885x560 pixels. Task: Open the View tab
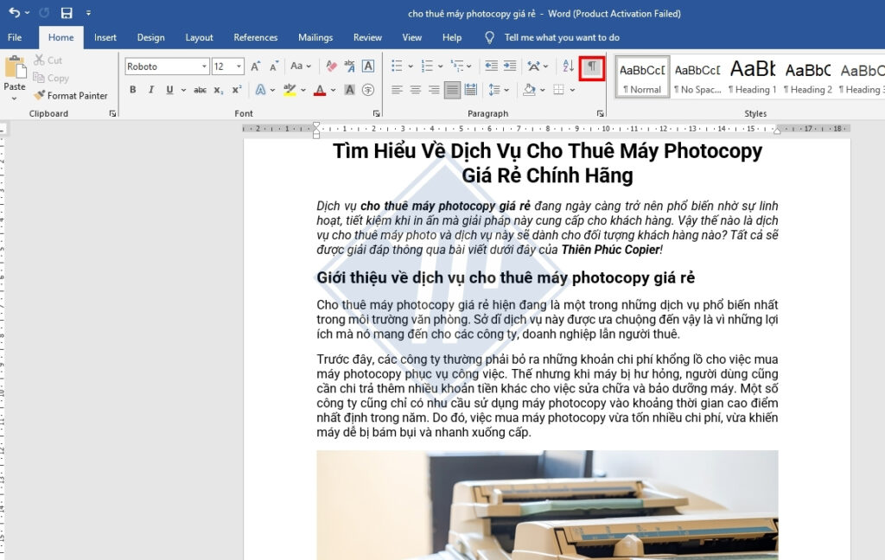click(x=412, y=37)
